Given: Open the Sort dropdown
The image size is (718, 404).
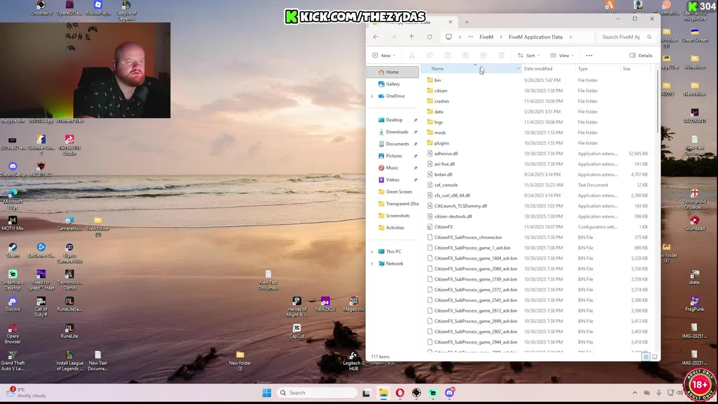Looking at the screenshot, I should [x=528, y=56].
